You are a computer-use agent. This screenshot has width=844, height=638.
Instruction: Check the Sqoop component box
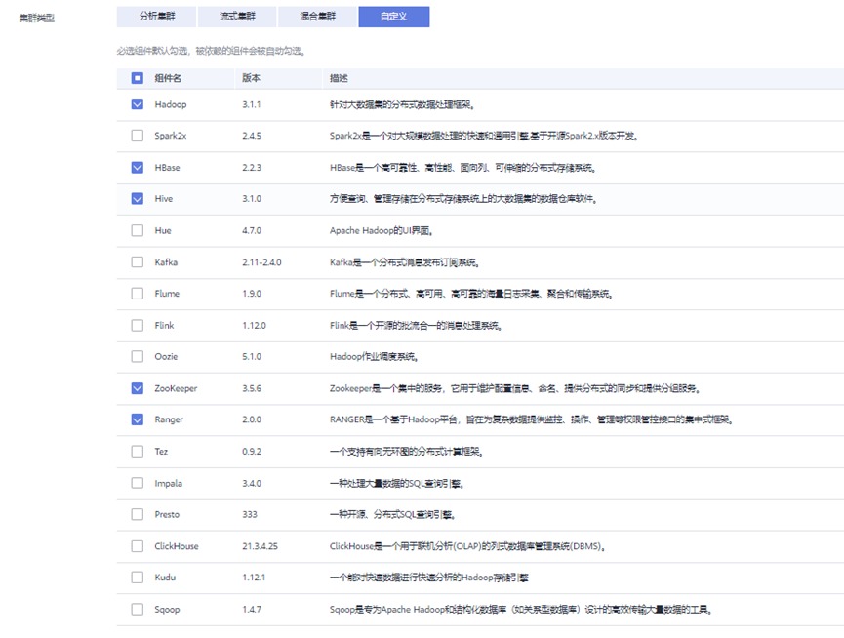pyautogui.click(x=138, y=610)
